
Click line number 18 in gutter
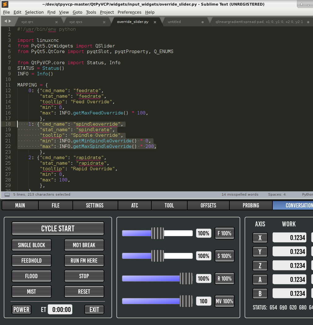pos(8,124)
